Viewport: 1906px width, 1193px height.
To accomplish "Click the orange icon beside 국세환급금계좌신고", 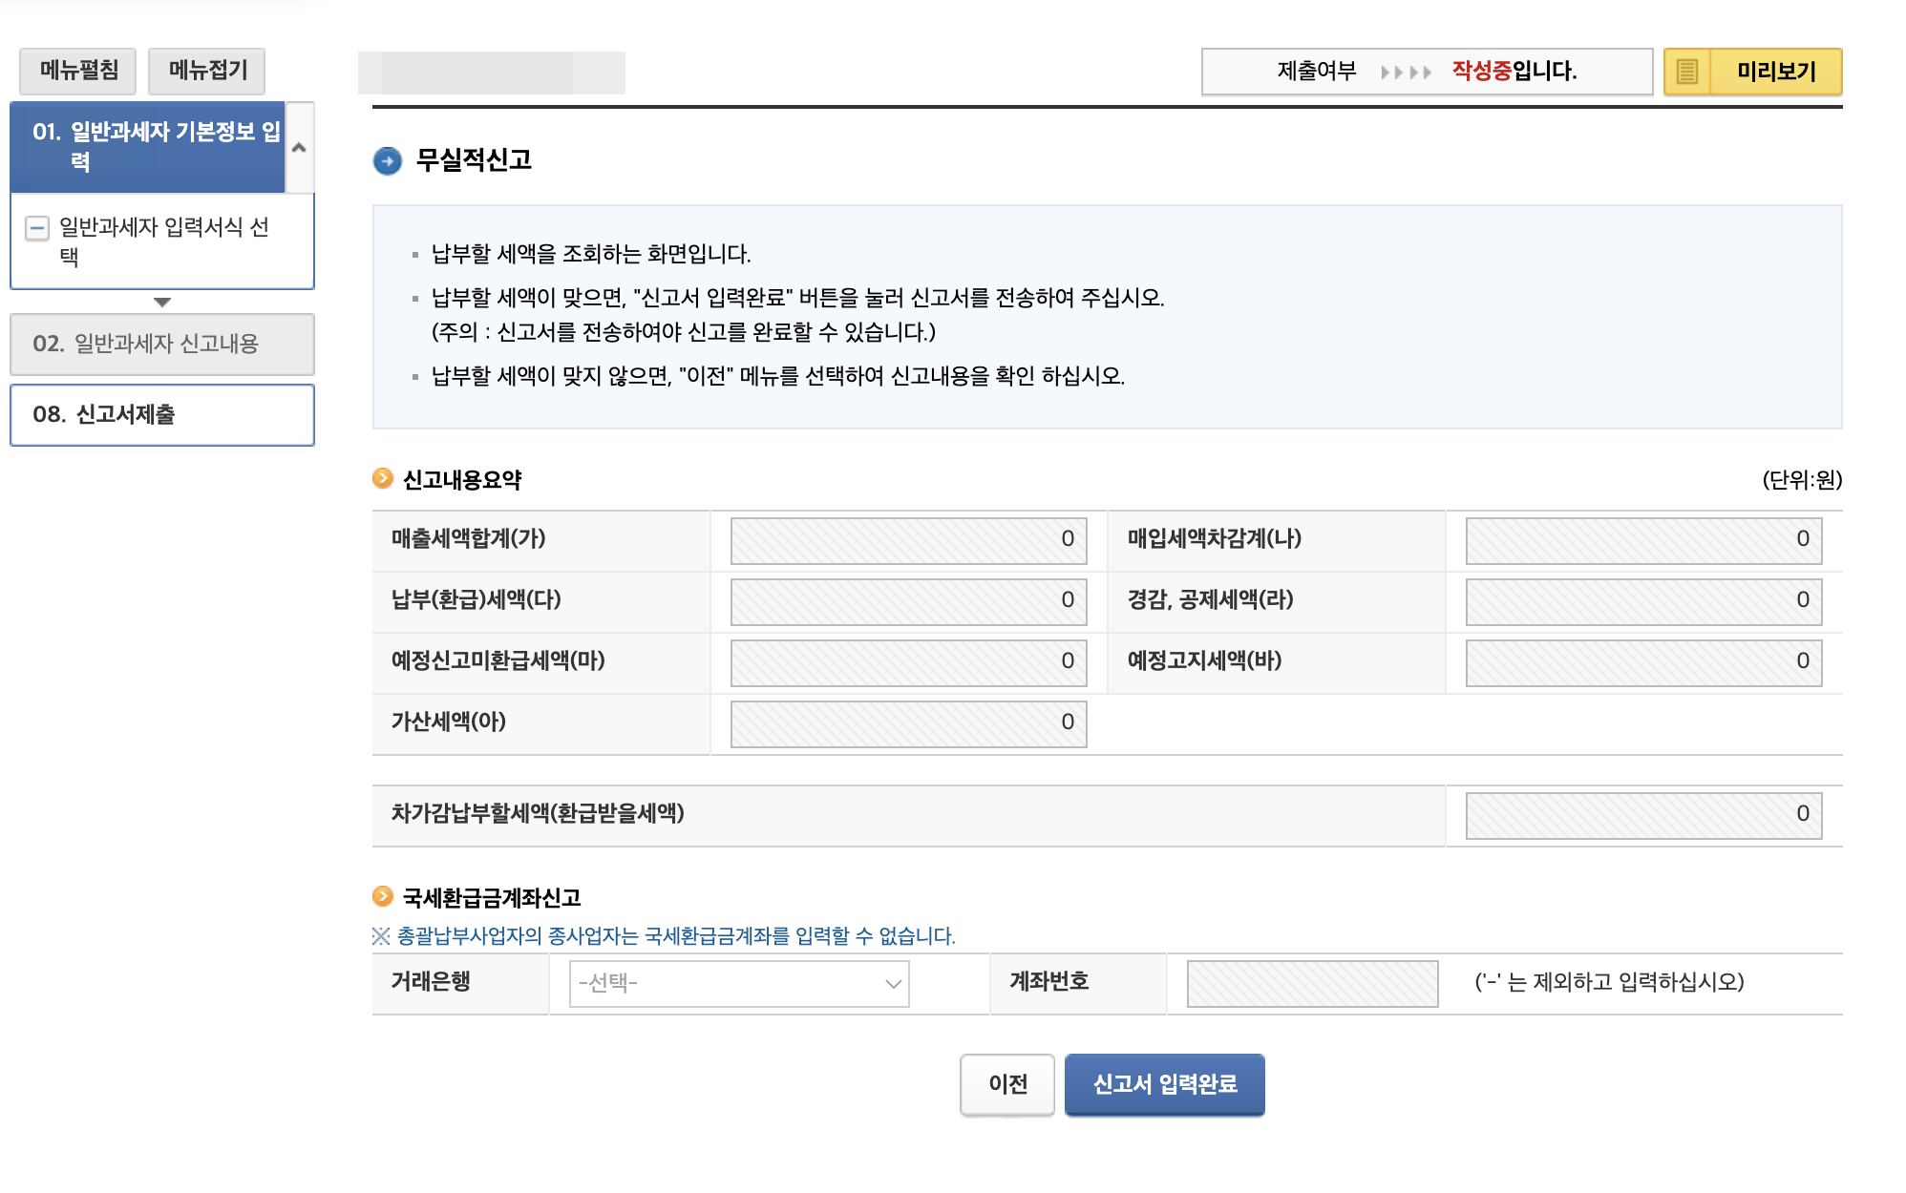I will (385, 897).
